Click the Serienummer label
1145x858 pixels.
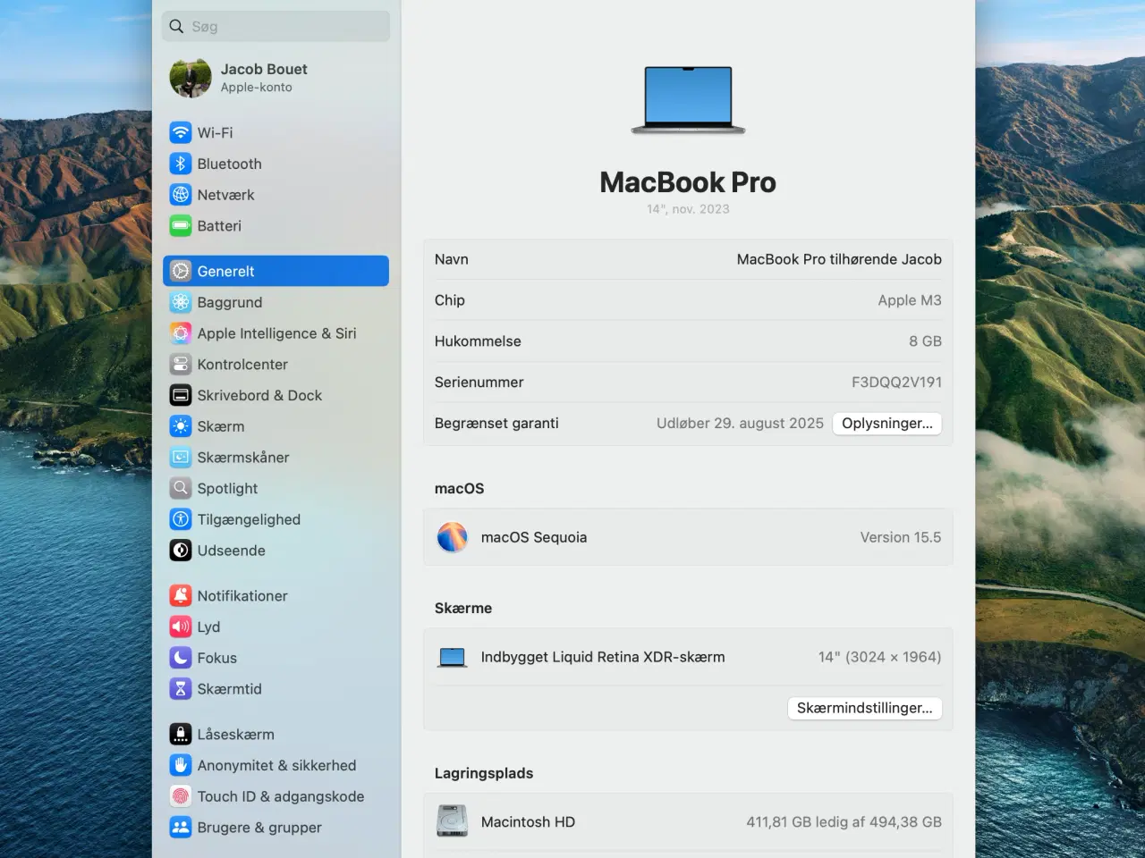click(479, 382)
